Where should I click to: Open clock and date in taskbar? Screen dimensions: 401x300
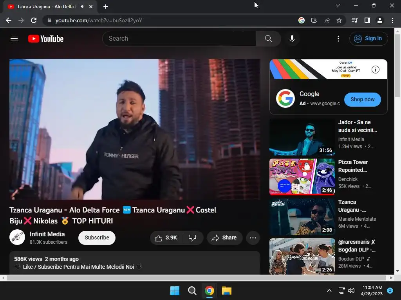click(x=372, y=291)
